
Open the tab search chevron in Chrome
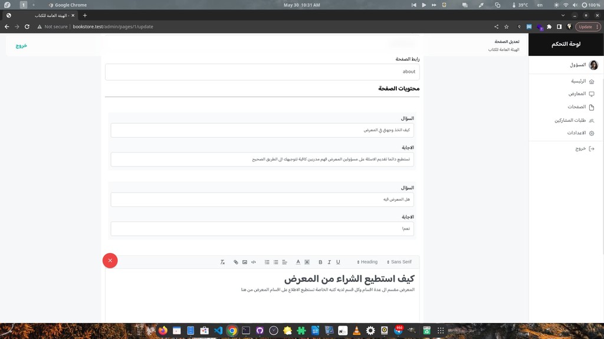pyautogui.click(x=563, y=15)
